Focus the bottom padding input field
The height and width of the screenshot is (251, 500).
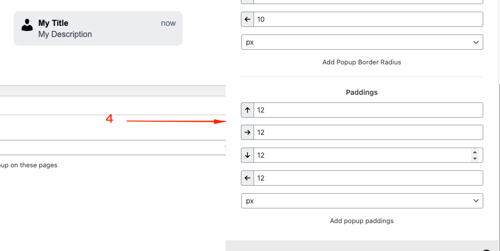click(x=361, y=155)
